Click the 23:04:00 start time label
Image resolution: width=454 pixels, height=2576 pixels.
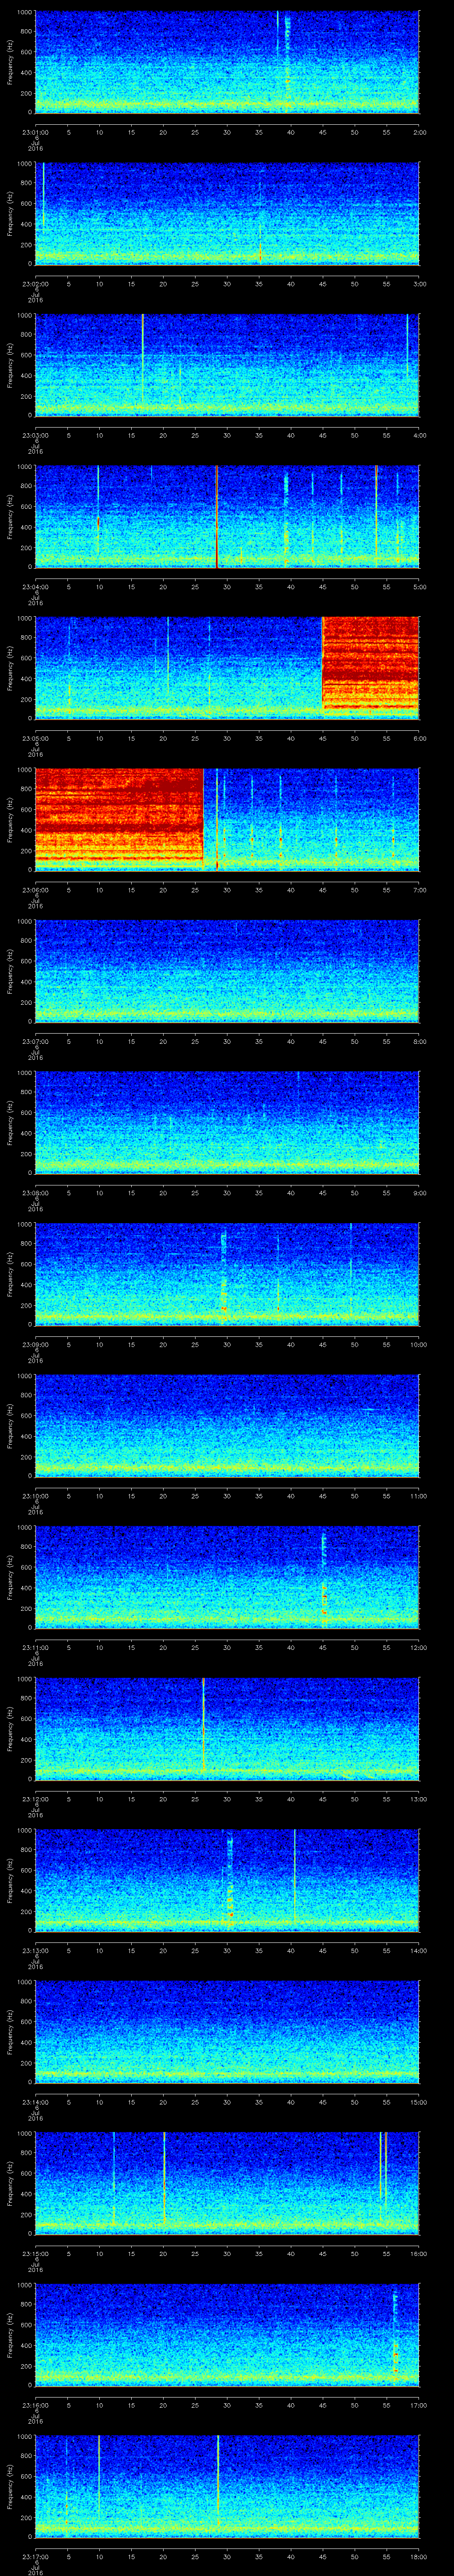[x=35, y=586]
